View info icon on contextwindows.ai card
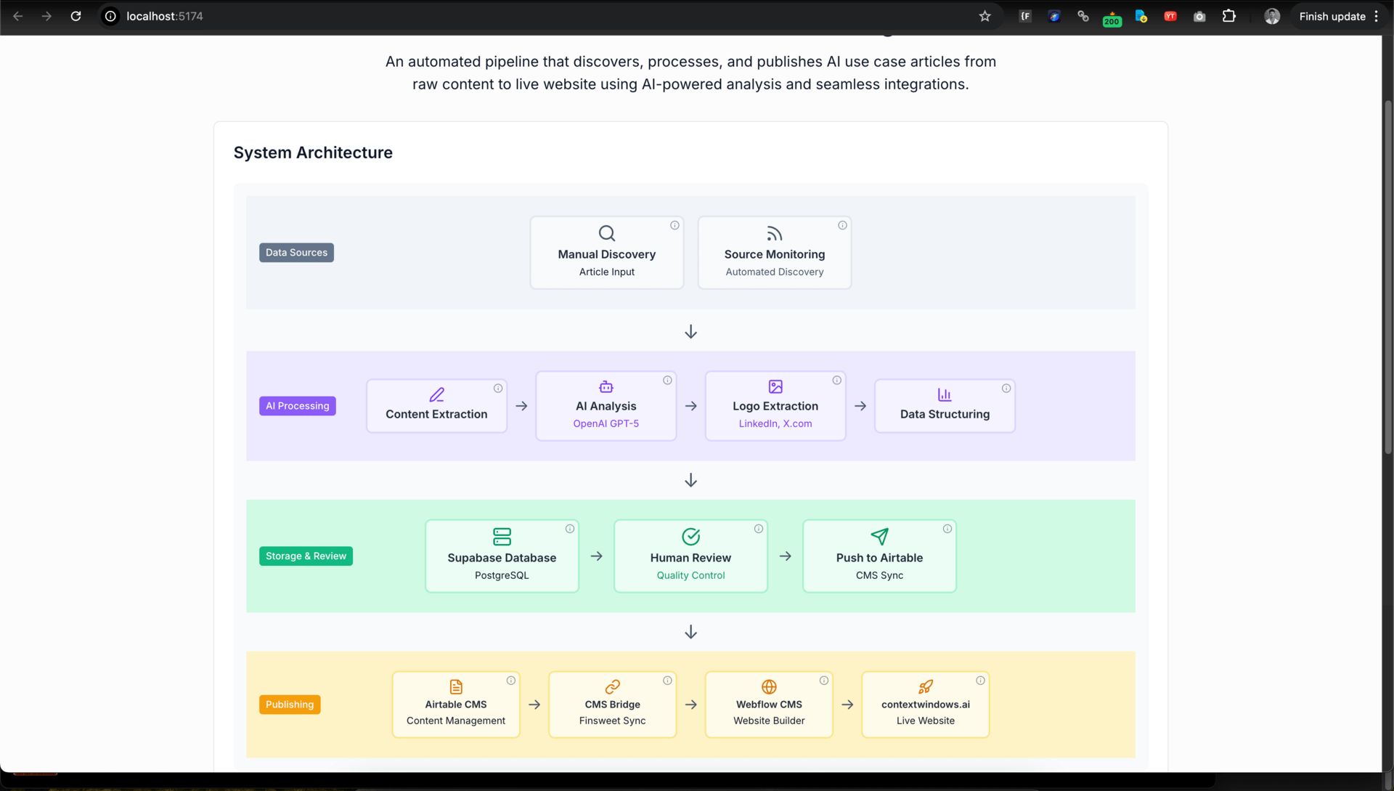 980,681
